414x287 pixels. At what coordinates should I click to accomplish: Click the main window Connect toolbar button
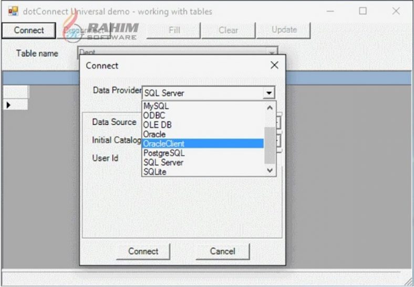click(29, 30)
